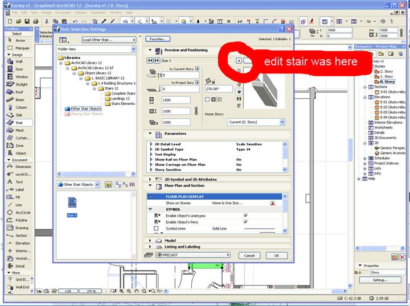410x306 pixels.
Task: Click the Symbol Lines line preview
Action: [260, 229]
